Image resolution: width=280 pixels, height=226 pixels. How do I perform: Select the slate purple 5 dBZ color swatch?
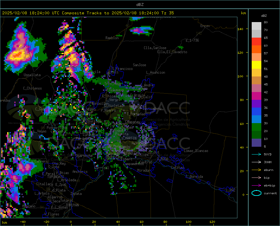pos(256,143)
